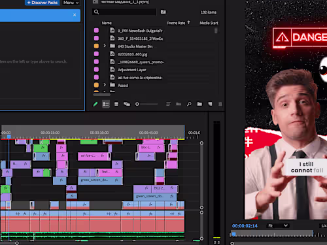The width and height of the screenshot is (327, 245).
Task: Sort by Name column header
Action: [107, 23]
